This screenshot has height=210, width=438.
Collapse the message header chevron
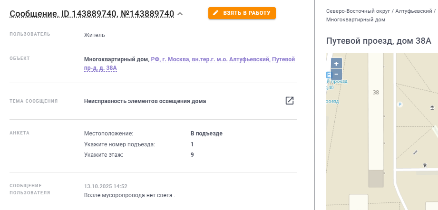click(180, 14)
